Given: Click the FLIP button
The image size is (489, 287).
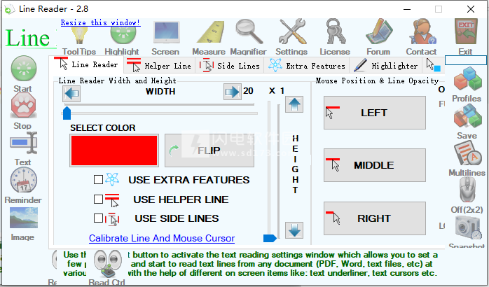Looking at the screenshot, I should pos(209,150).
